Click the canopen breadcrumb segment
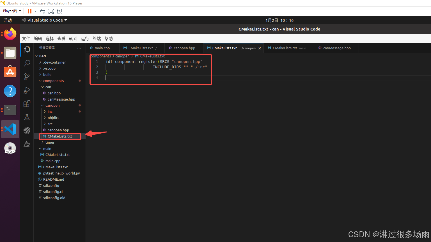Viewport: 431px width, 242px height. point(122,56)
